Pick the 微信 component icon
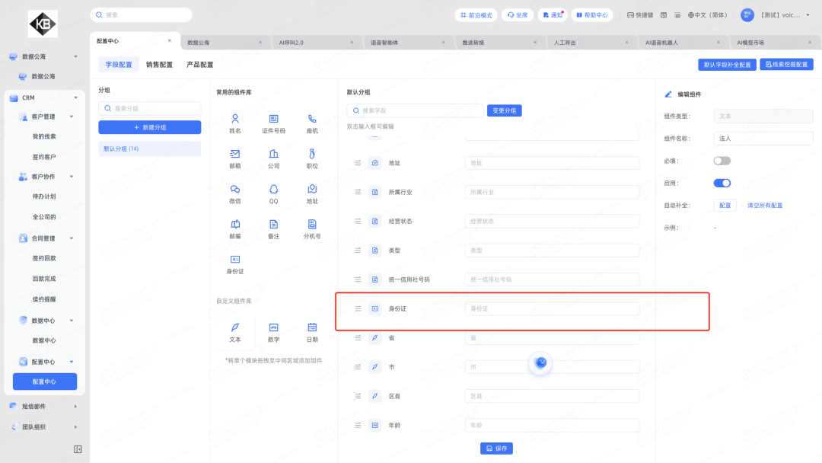 coord(235,189)
